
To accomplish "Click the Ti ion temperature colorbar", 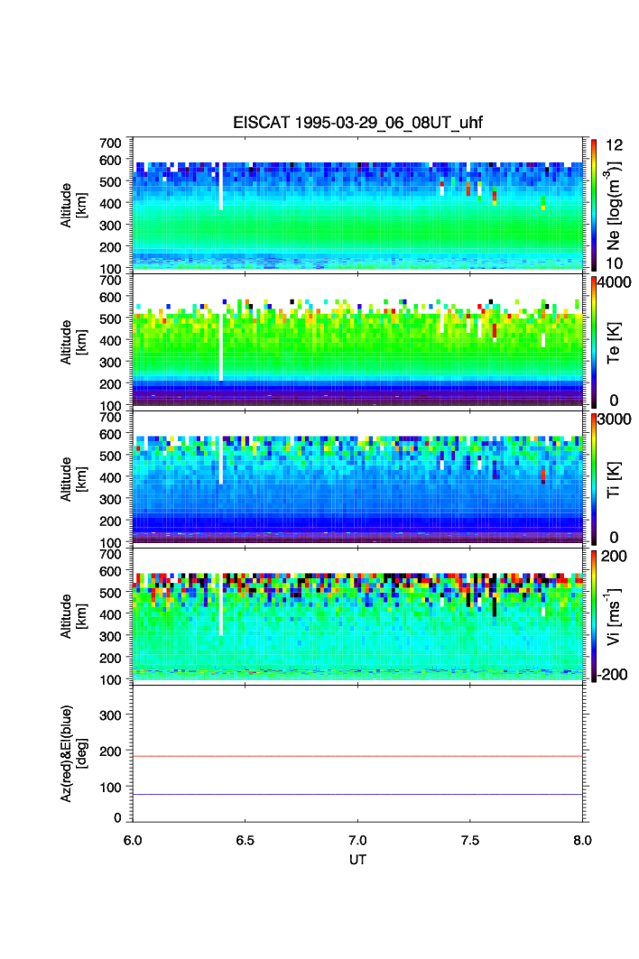I will tap(594, 478).
